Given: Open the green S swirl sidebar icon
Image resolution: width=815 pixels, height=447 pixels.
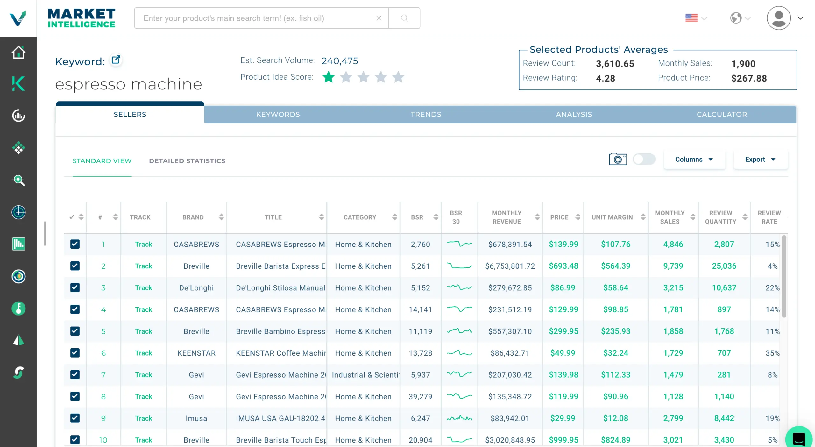Looking at the screenshot, I should point(18,372).
